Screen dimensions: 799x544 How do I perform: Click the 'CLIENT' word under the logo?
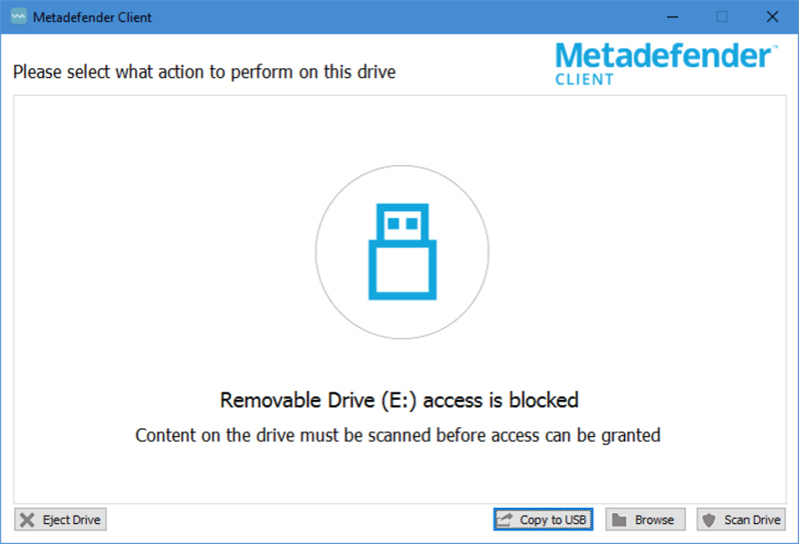coord(584,80)
